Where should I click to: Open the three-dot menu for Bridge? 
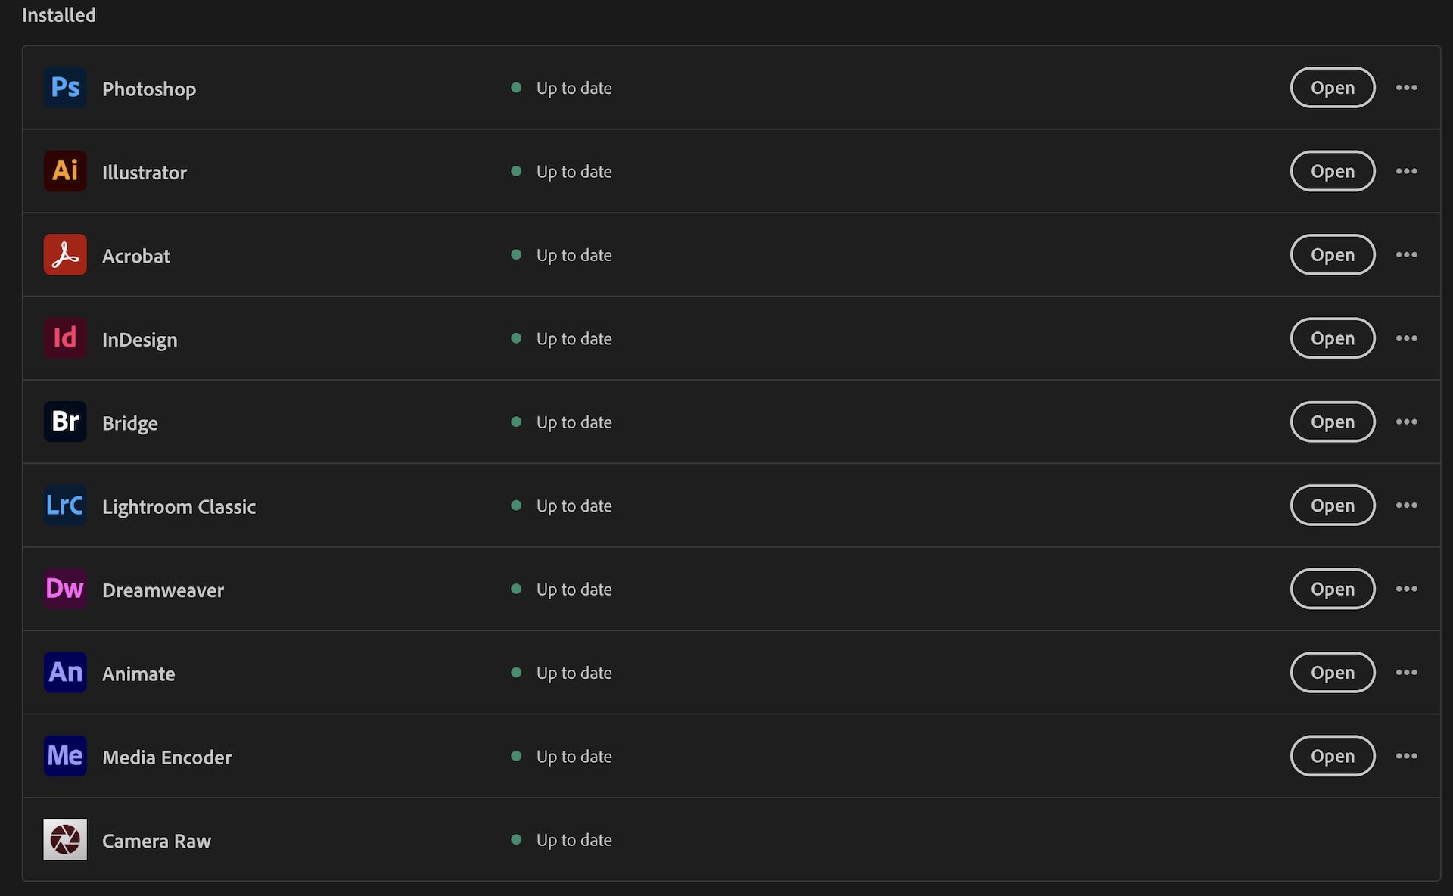pos(1406,422)
